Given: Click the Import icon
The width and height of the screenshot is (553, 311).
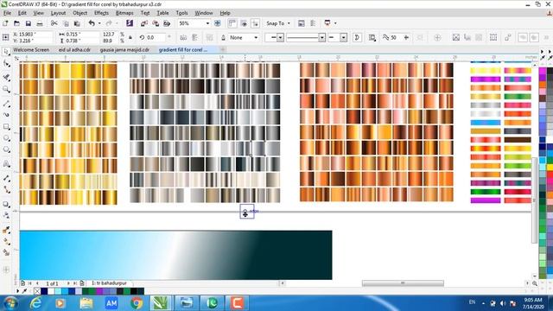Looking at the screenshot, I should click(144, 23).
